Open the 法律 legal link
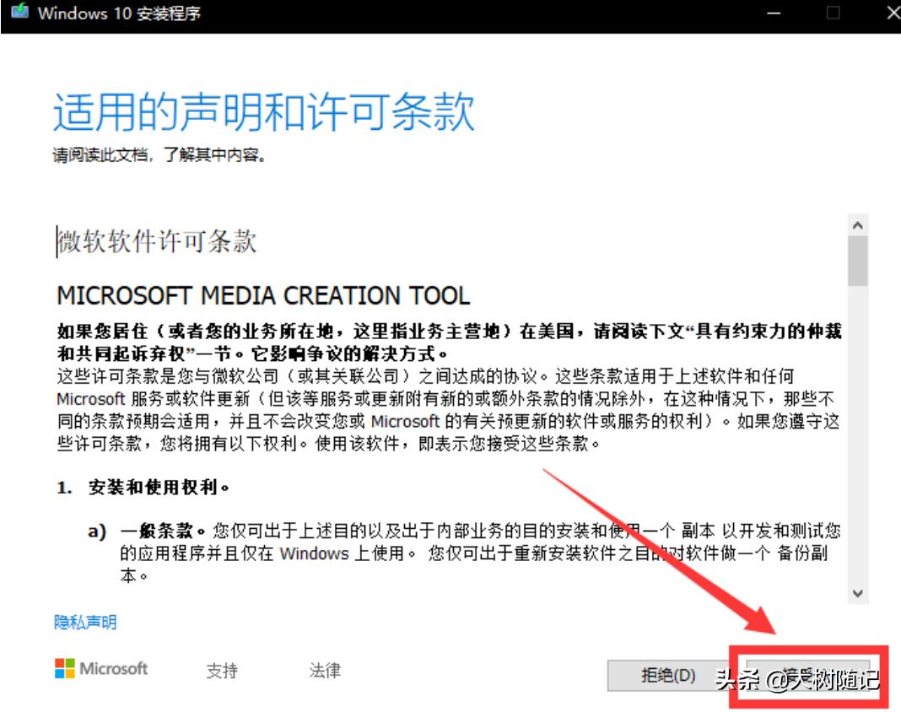The image size is (901, 712). 325,671
